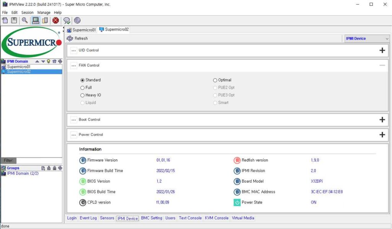Select the Optimal fan mode
This screenshot has height=229, width=392.
(215, 80)
